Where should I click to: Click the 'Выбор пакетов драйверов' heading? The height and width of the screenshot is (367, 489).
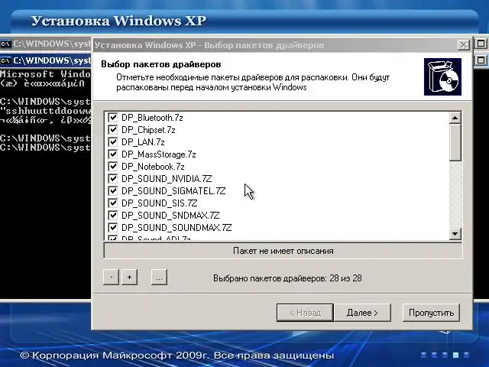click(161, 64)
